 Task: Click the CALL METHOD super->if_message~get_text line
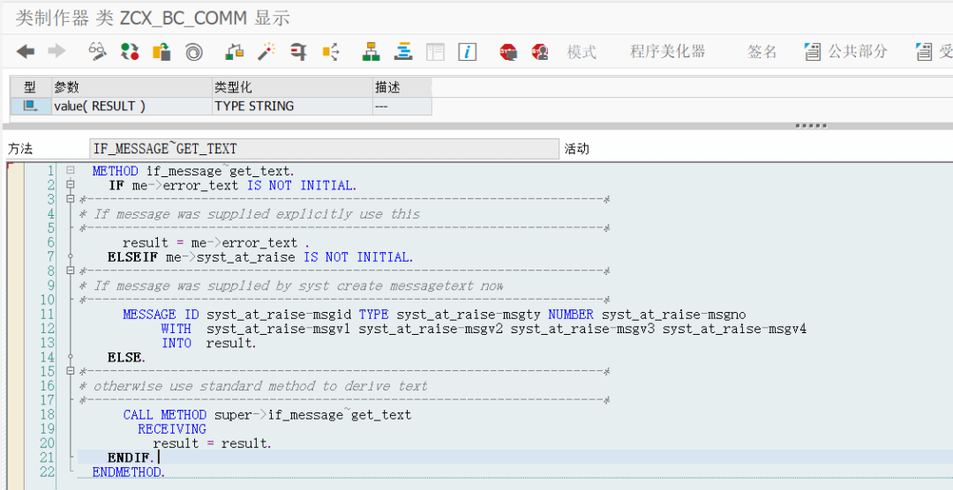point(267,415)
